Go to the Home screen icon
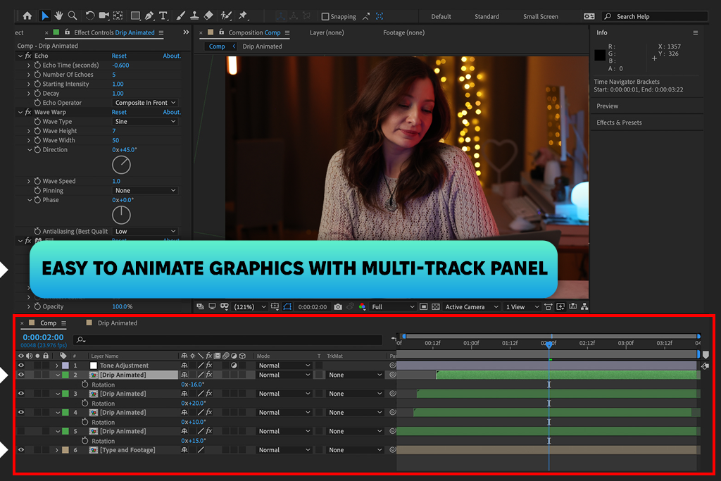Viewport: 721px width, 481px height. 27,15
